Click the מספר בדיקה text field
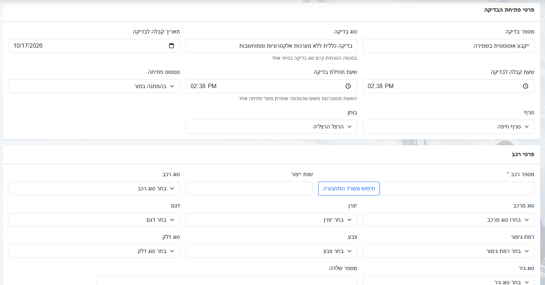Screen dimensions: 545x285 [x=449, y=46]
